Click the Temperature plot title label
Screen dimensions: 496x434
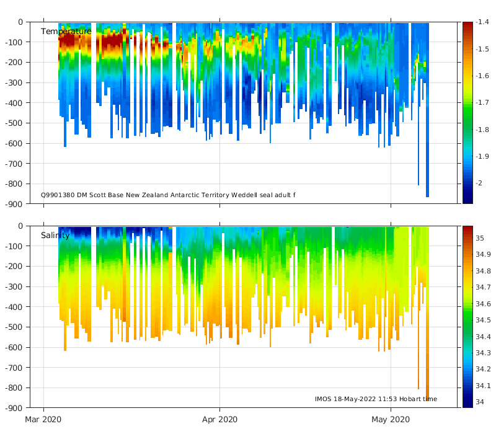66,32
